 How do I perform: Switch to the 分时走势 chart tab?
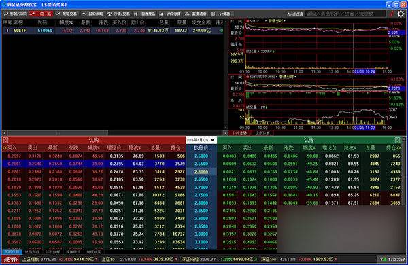tap(240, 133)
